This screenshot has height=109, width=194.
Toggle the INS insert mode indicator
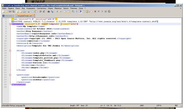176,106
